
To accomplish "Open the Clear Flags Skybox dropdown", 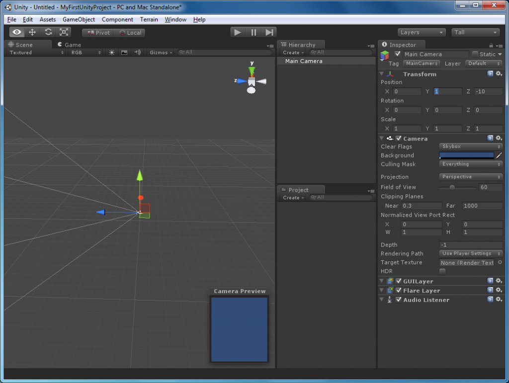I will tap(471, 147).
